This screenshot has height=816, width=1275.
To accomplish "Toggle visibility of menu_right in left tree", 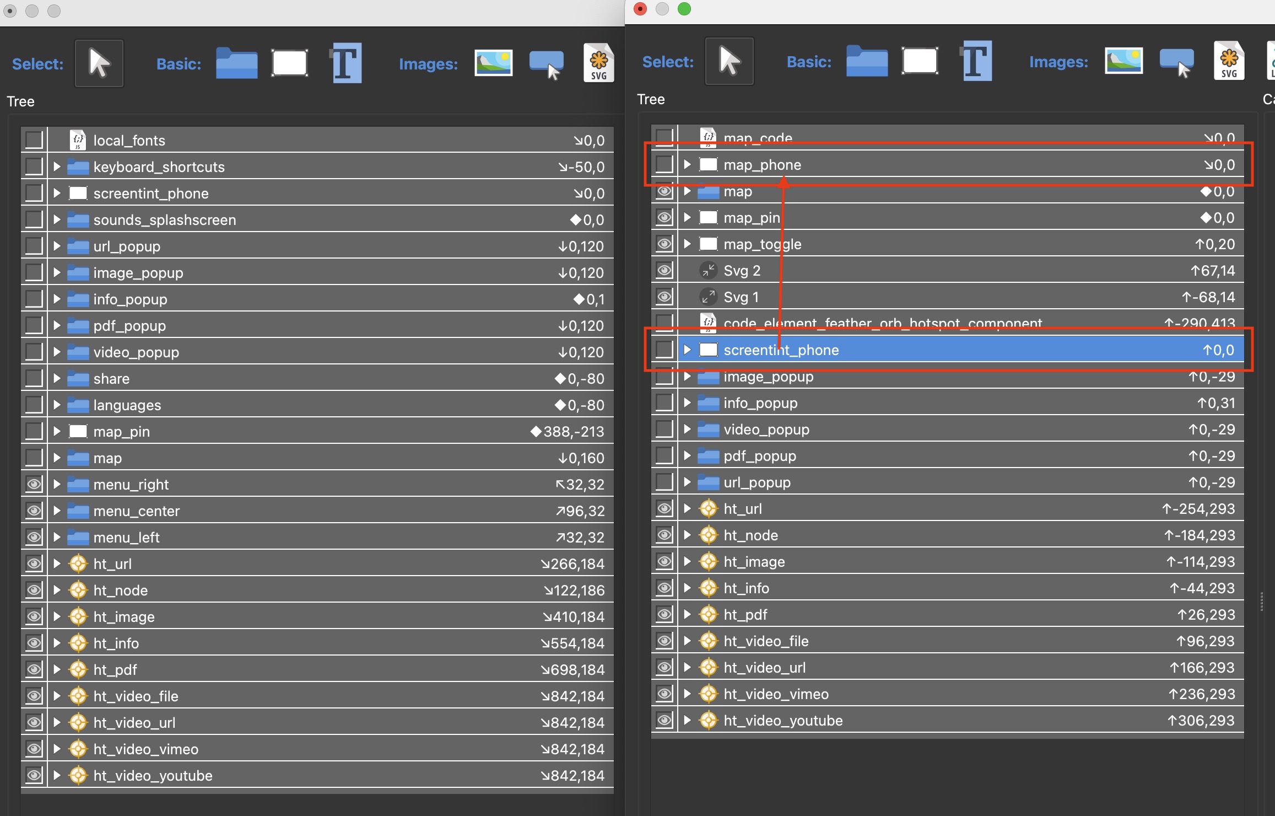I will pyautogui.click(x=34, y=484).
